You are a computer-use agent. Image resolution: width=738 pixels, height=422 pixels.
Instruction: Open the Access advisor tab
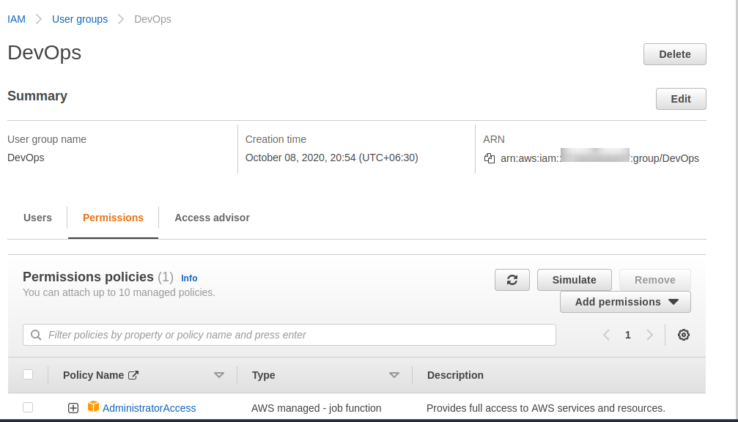click(x=213, y=218)
